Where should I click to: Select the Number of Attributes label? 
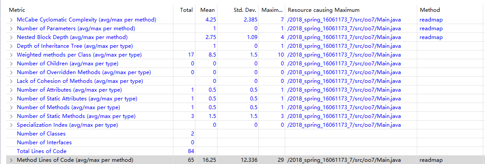pyautogui.click(x=69, y=90)
